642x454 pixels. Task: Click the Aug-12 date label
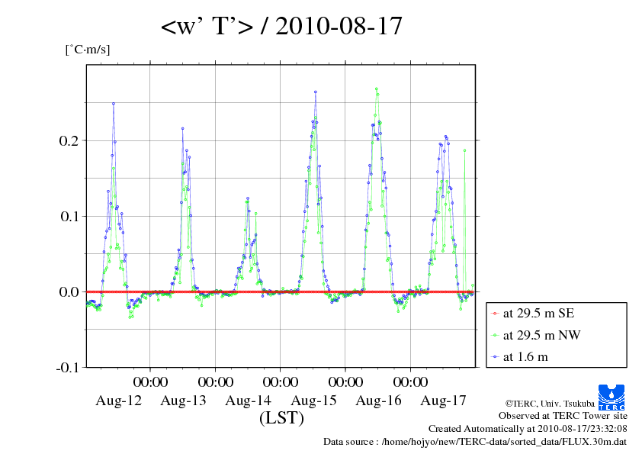118,401
